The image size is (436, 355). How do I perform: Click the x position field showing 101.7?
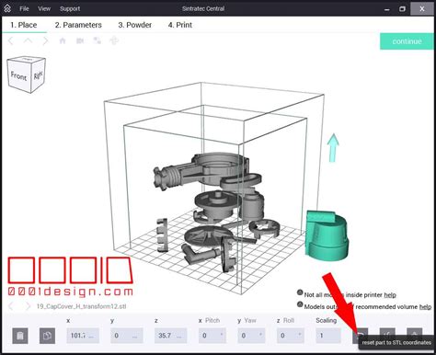(x=83, y=336)
